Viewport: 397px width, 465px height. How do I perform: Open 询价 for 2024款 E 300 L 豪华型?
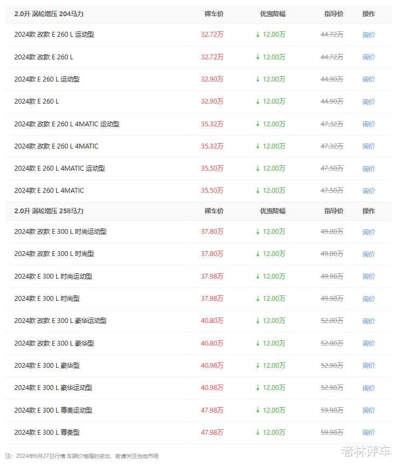[368, 365]
